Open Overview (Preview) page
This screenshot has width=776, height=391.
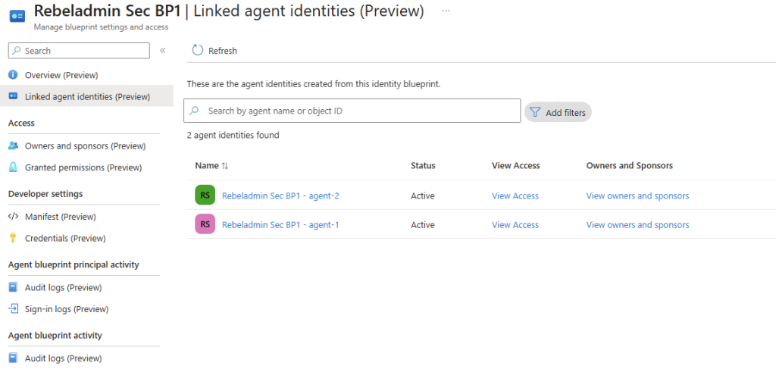(61, 75)
